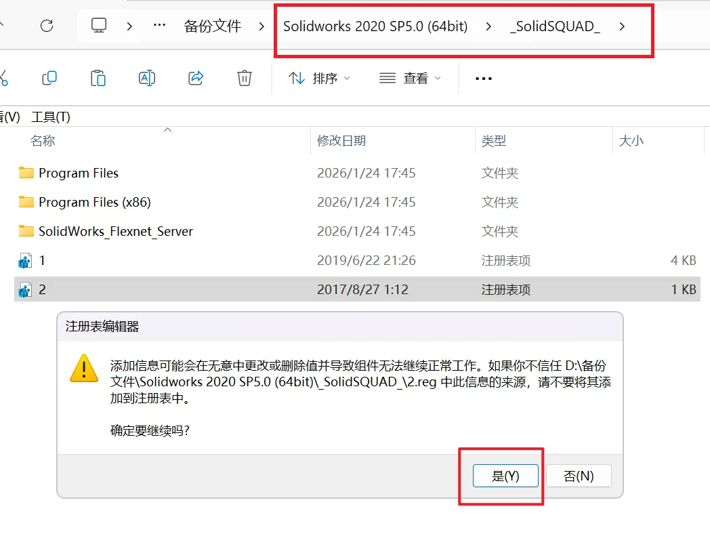710x555 pixels.
Task: Click the Share icon
Action: click(196, 78)
